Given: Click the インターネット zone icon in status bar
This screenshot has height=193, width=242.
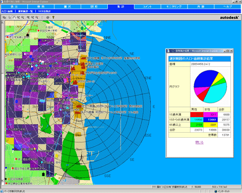Looking at the screenshot, I should 216,191.
